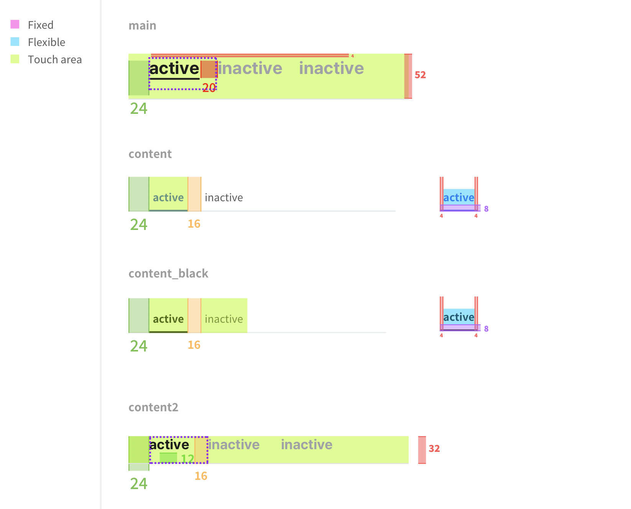
Task: Select the first inactive tab in main section
Action: click(250, 68)
